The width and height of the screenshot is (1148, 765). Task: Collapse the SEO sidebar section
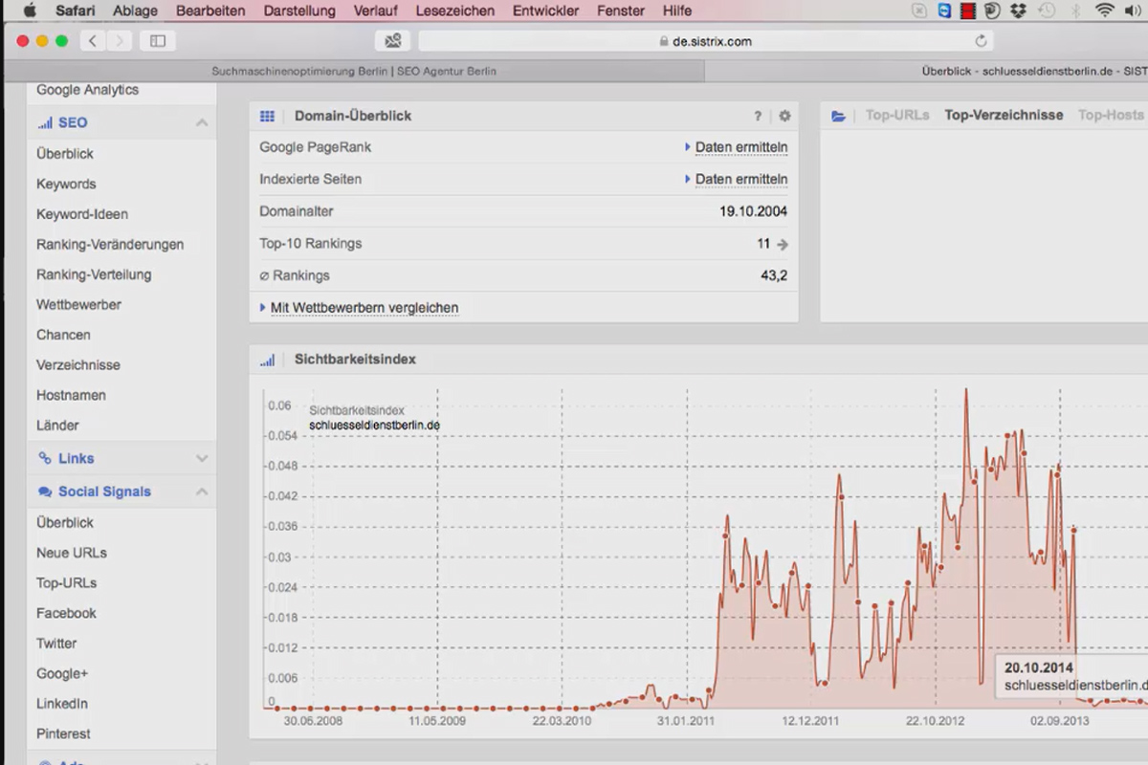[x=202, y=122]
